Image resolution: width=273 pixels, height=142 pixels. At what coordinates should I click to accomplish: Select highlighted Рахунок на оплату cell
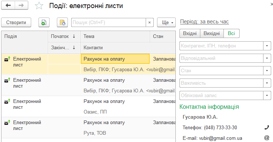[115, 59]
